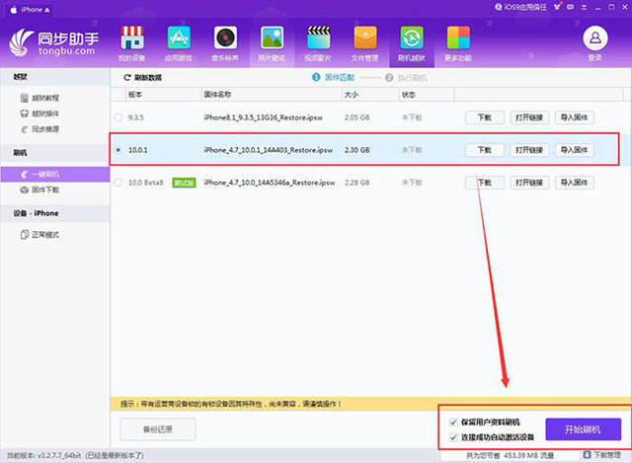
Task: Collapse the 刷机 sidebar section header
Action: [55, 153]
